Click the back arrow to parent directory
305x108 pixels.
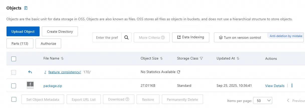[30, 72]
